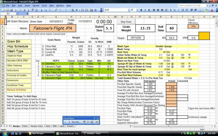Viewport: 218px width, 136px height.
Task: Click the Open file folder icon
Action: click(x=7, y=10)
